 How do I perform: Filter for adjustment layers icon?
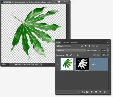86,46
